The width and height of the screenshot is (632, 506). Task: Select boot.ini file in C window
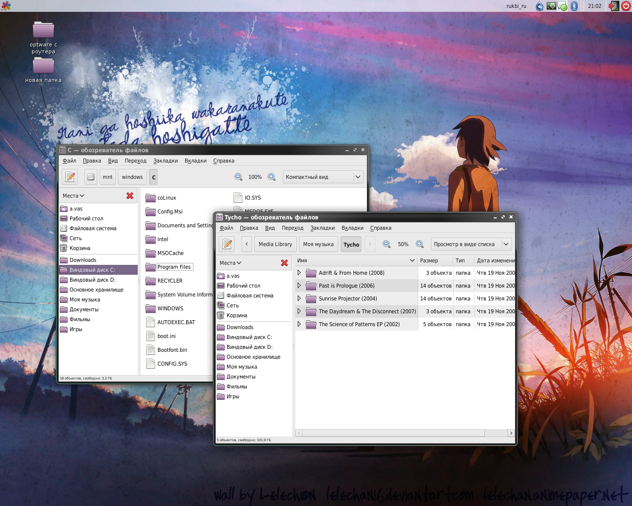(161, 336)
